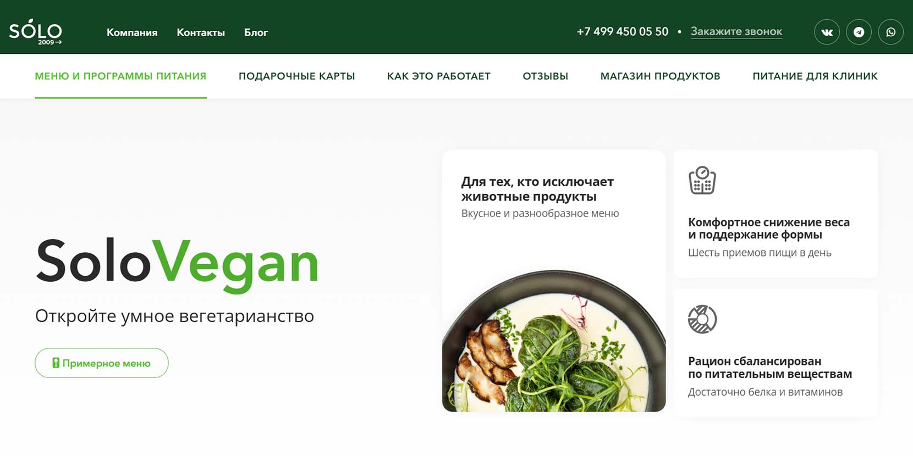Select the Меню и программы питания tab
Image resolution: width=913 pixels, height=456 pixels.
[x=120, y=76]
